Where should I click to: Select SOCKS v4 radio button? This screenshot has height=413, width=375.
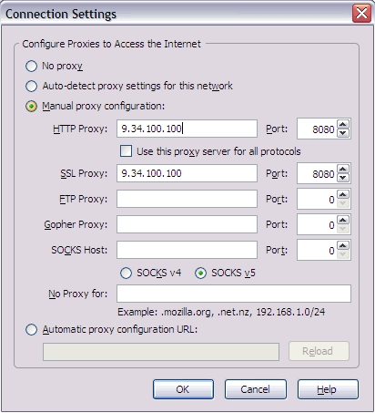click(126, 273)
